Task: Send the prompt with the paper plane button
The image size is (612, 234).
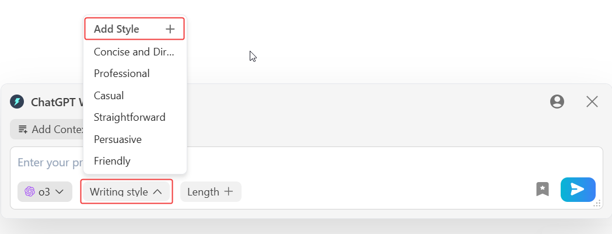Action: coord(578,190)
